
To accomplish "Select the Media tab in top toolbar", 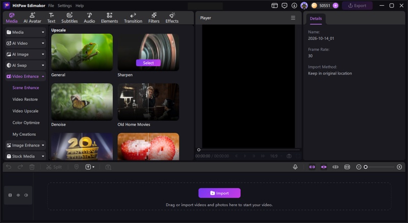I will click(12, 18).
